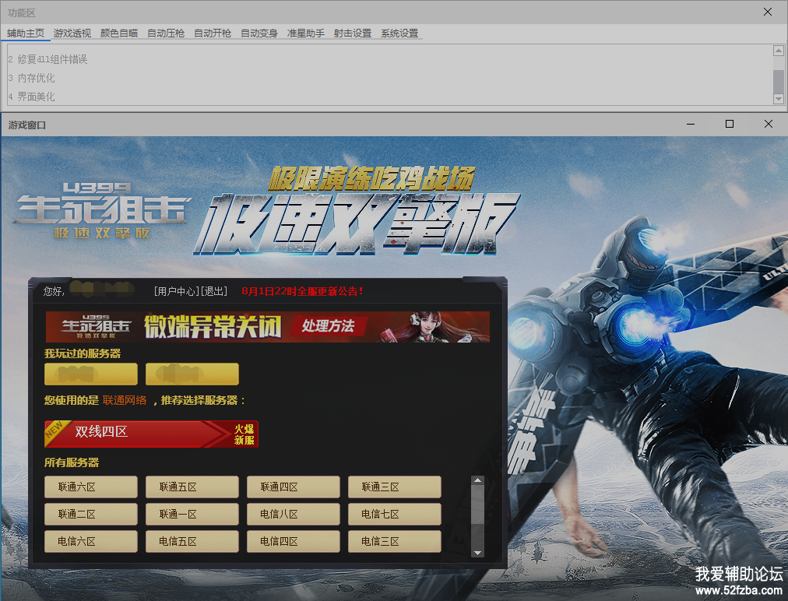Open the 自动压枪 tab

click(166, 33)
